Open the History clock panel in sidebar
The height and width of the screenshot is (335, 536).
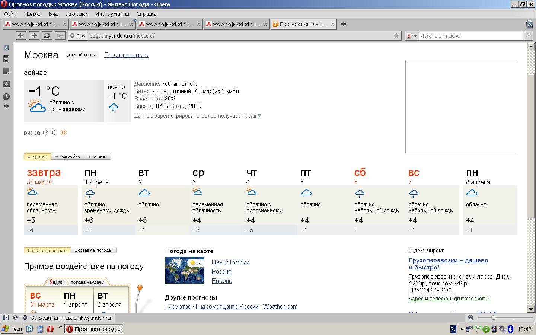tap(6, 96)
